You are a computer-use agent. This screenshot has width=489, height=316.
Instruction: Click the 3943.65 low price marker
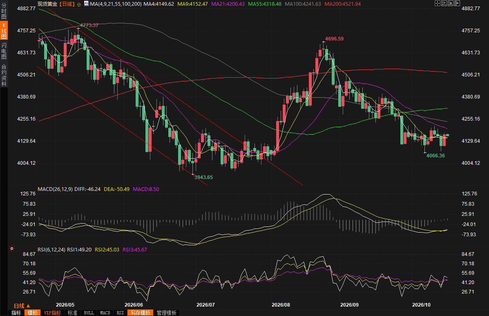(x=203, y=177)
